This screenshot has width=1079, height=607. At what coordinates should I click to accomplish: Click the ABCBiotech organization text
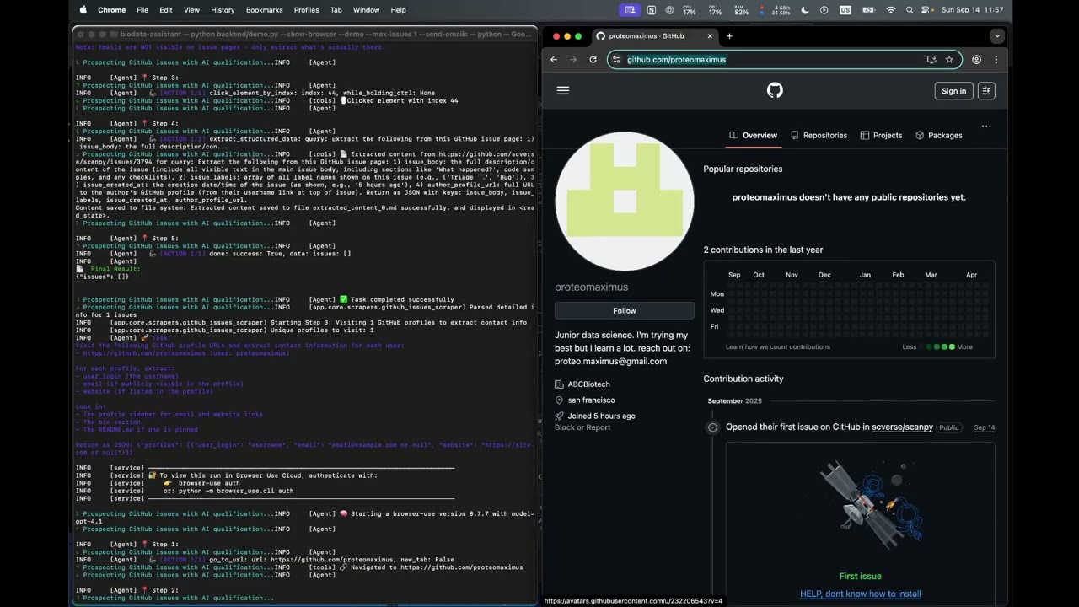click(x=588, y=384)
